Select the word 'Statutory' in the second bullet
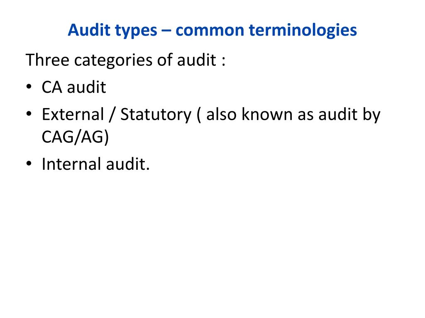Image resolution: width=425 pixels, height=318 pixels. pos(156,115)
